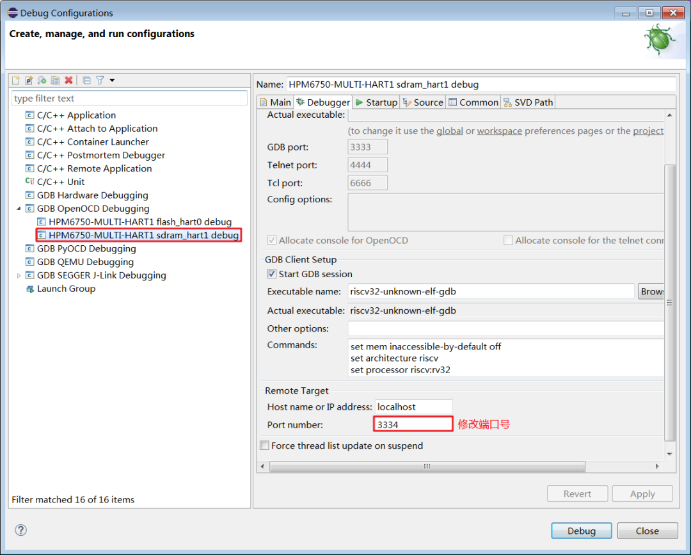
Task: Click GDB Executable name field
Action: 491,291
